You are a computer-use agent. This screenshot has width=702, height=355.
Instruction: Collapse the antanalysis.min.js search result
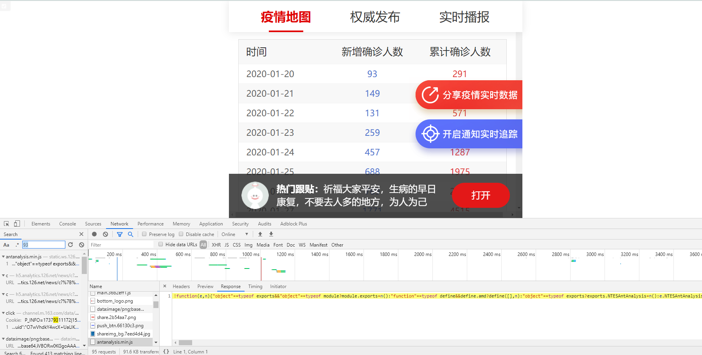click(3, 257)
